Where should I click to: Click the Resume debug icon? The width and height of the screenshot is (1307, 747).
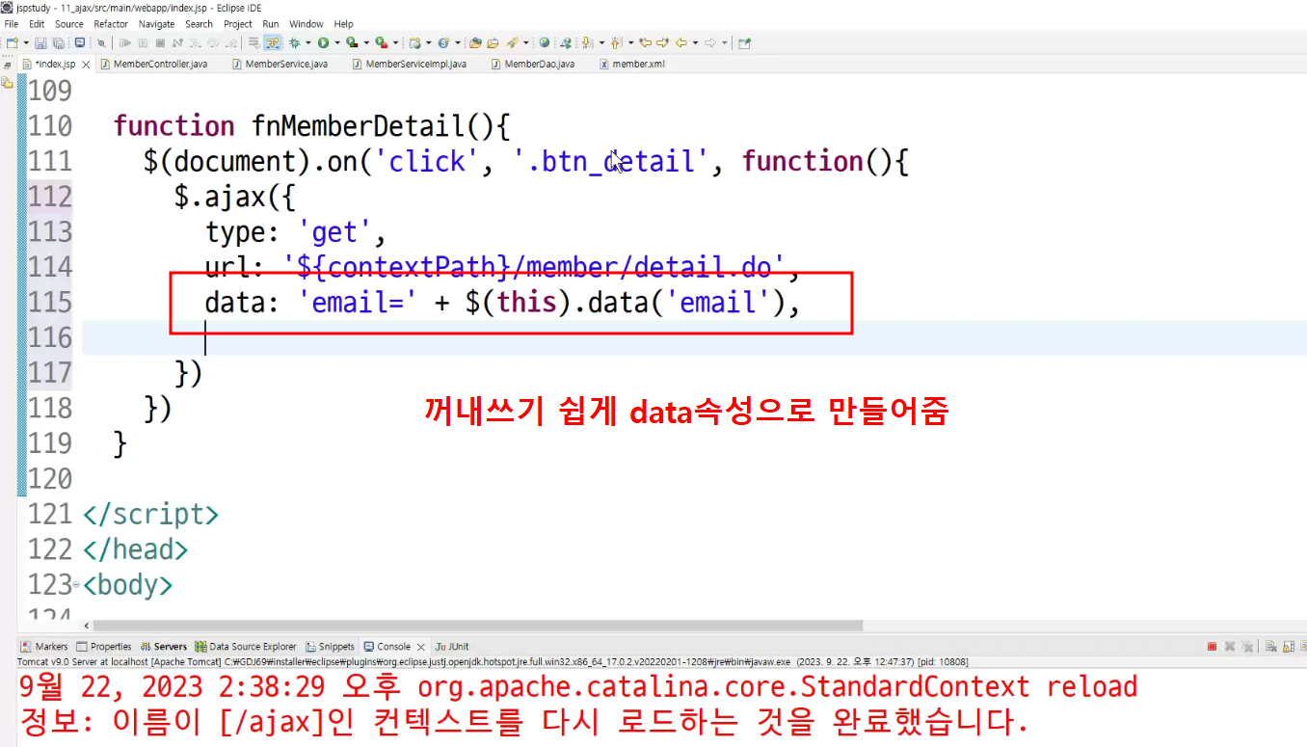[125, 42]
